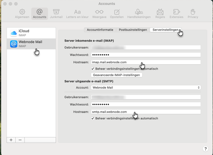The width and height of the screenshot is (213, 155).
Task: Click the Server uitgaande e-mail (SMTP) heading
Action: [x=89, y=81]
